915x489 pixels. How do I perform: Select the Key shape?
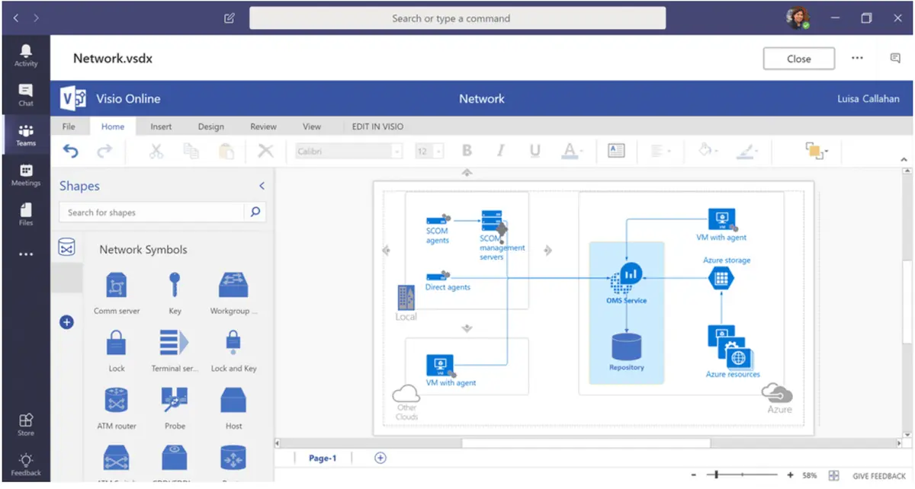(x=175, y=292)
